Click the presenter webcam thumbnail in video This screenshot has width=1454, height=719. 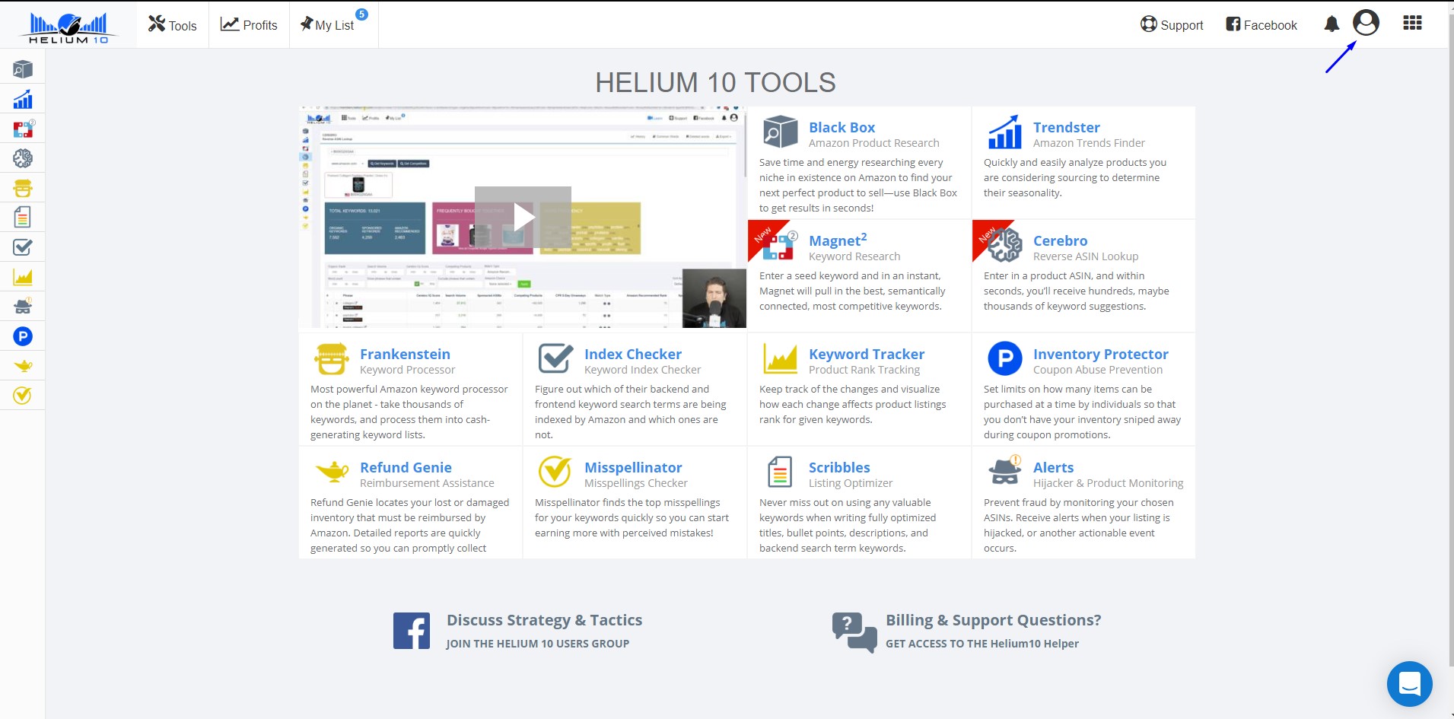click(x=714, y=298)
